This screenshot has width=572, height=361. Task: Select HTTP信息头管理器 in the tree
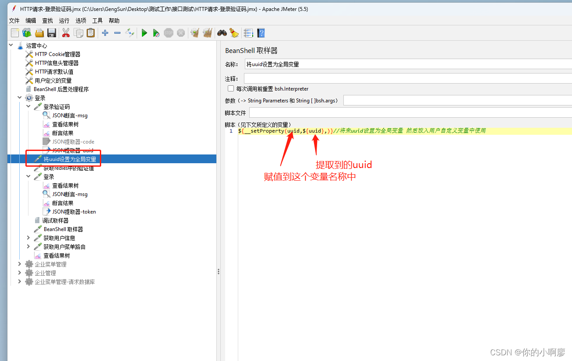click(56, 63)
